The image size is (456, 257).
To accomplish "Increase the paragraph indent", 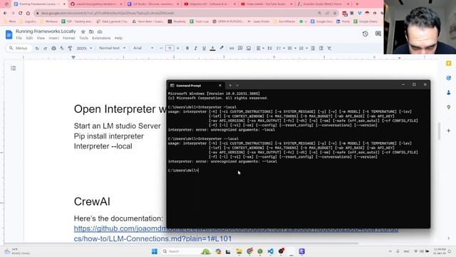I will (321, 49).
